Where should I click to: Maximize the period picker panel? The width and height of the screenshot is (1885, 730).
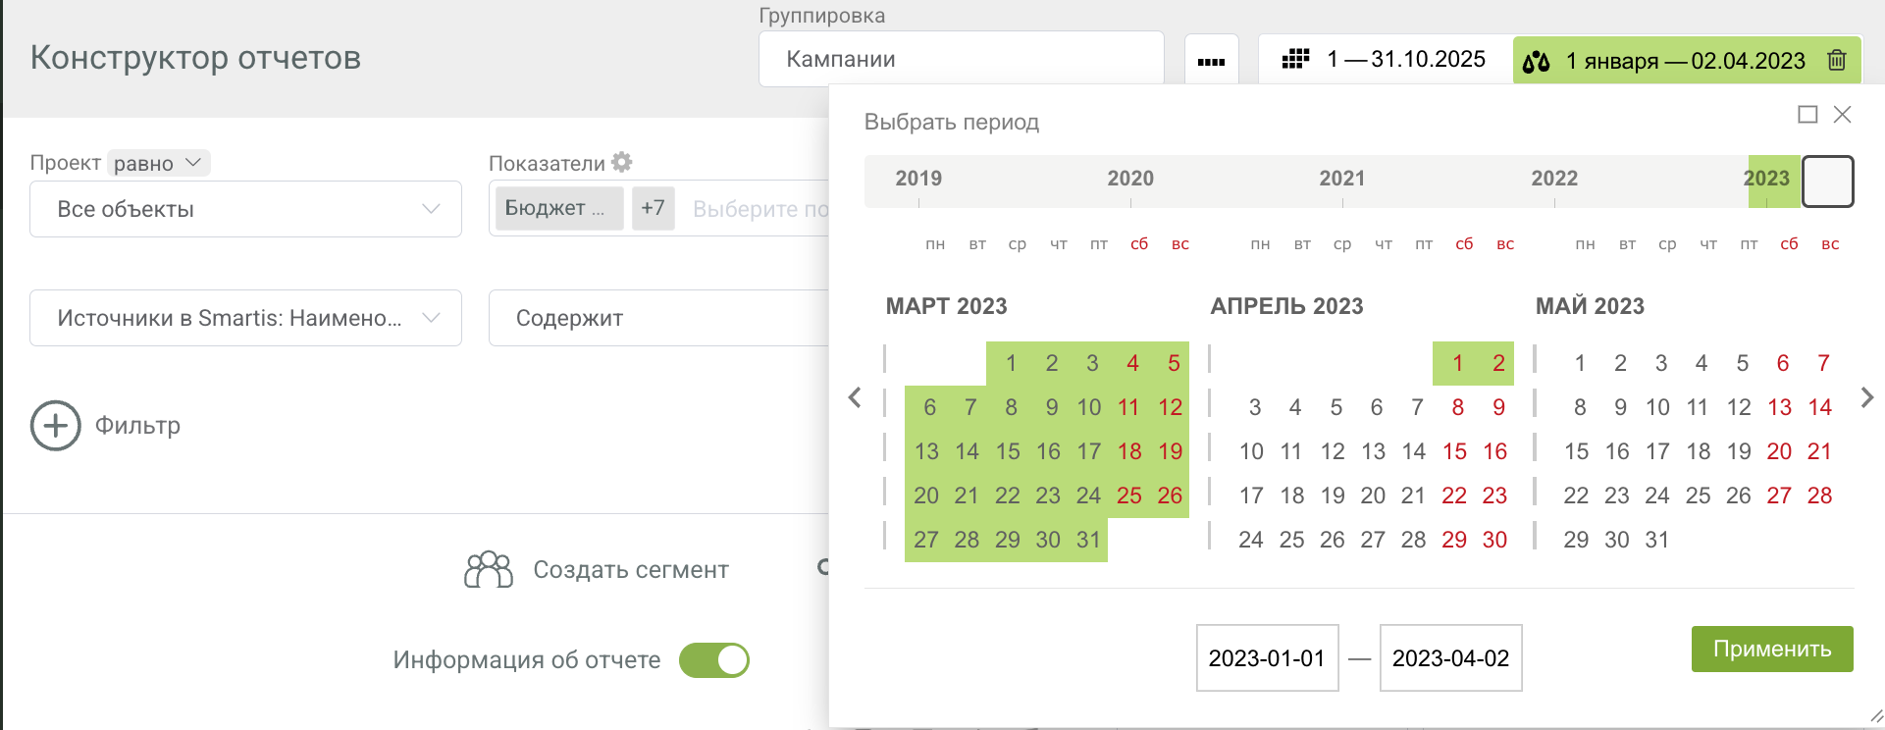click(1807, 115)
